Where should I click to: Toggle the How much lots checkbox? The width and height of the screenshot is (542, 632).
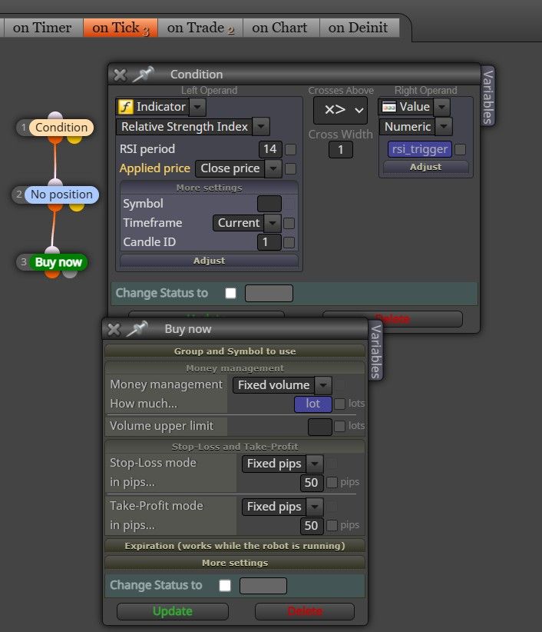tap(339, 404)
